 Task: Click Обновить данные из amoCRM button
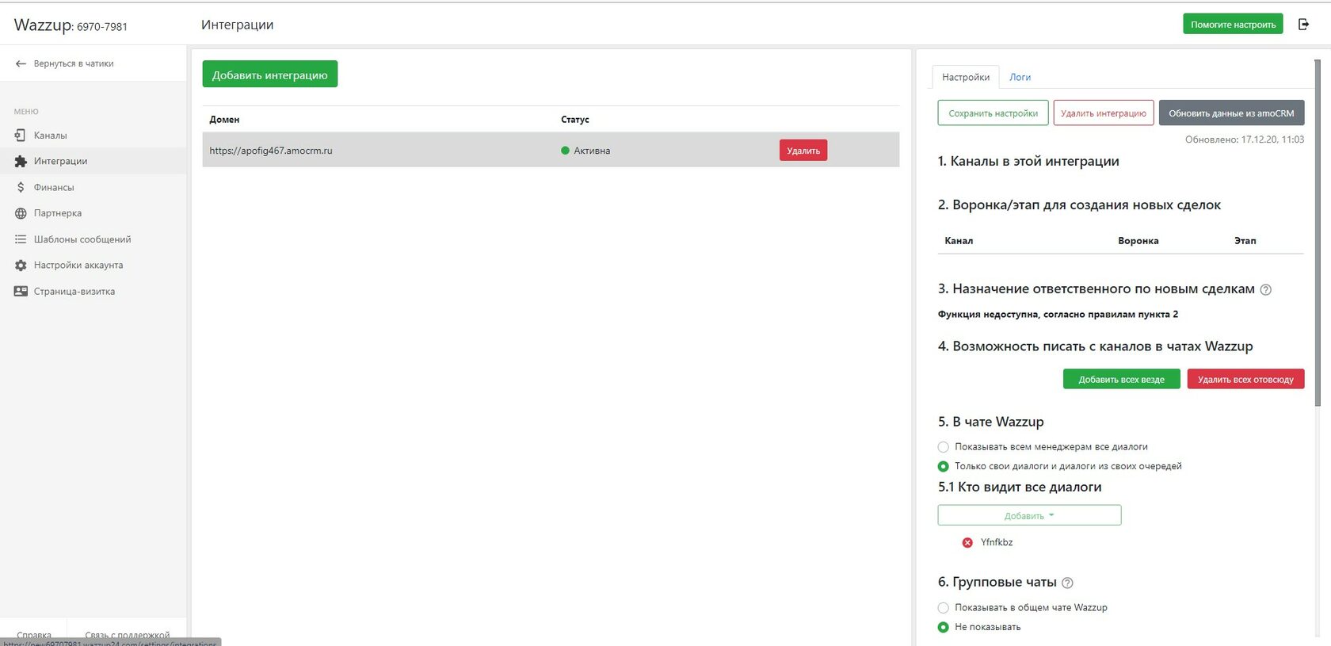point(1231,113)
